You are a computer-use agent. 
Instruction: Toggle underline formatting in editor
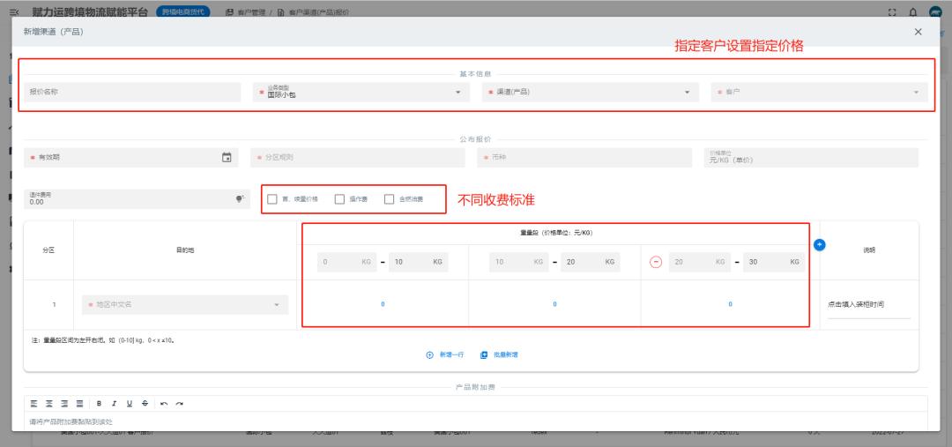[130, 403]
